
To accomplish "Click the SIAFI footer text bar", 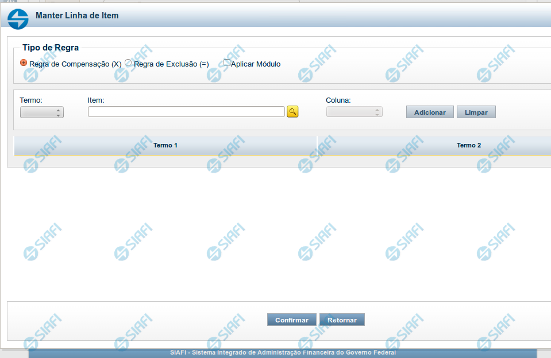I will tap(283, 353).
